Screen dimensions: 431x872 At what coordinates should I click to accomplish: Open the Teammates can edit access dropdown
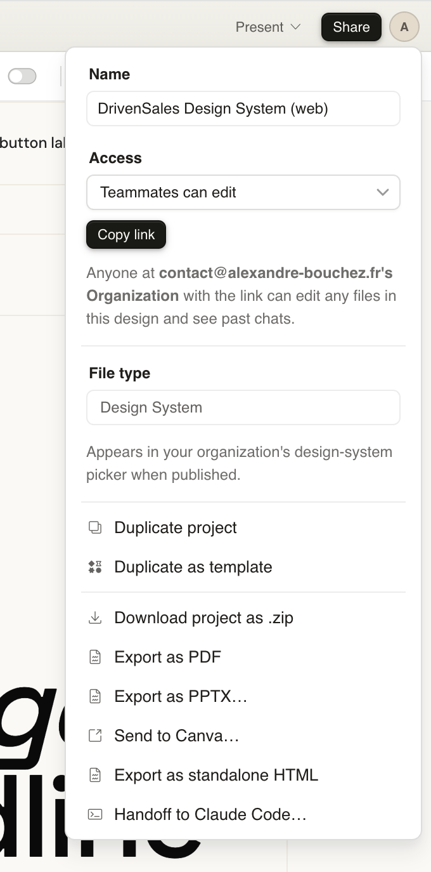(x=243, y=192)
